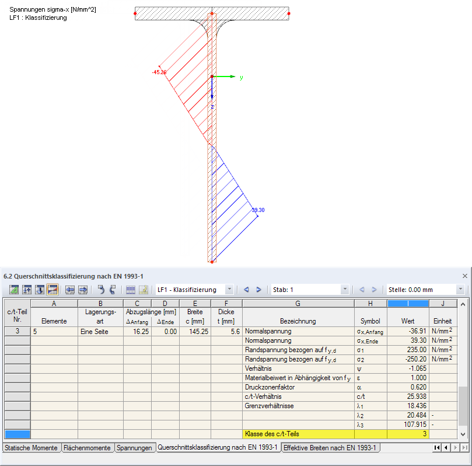Image resolution: width=472 pixels, height=466 pixels.
Task: Open the LF1 - Klassifizierung dropdown
Action: 229,290
